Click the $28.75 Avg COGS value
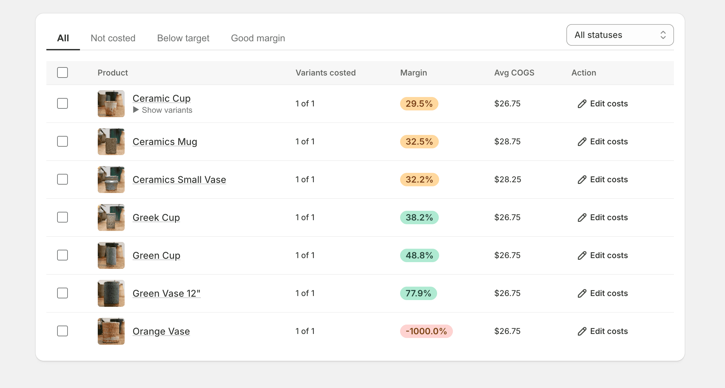The height and width of the screenshot is (388, 725). [x=507, y=142]
